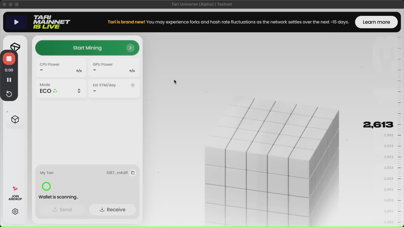Click the green scanning progress circle
404x227 pixels.
click(46, 186)
